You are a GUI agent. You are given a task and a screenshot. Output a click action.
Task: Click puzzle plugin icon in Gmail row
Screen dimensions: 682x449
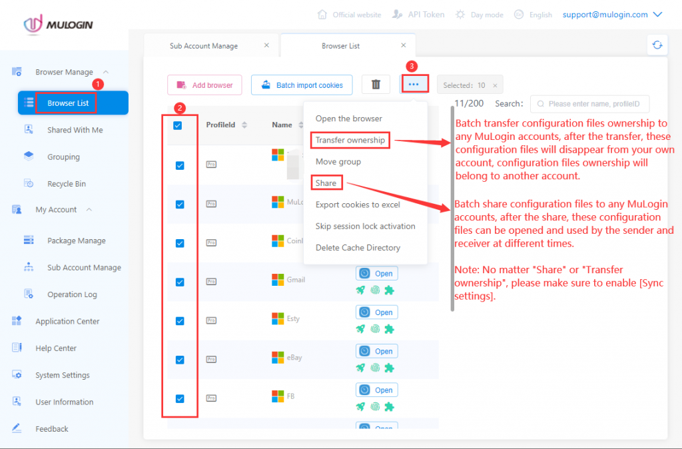pyautogui.click(x=389, y=290)
